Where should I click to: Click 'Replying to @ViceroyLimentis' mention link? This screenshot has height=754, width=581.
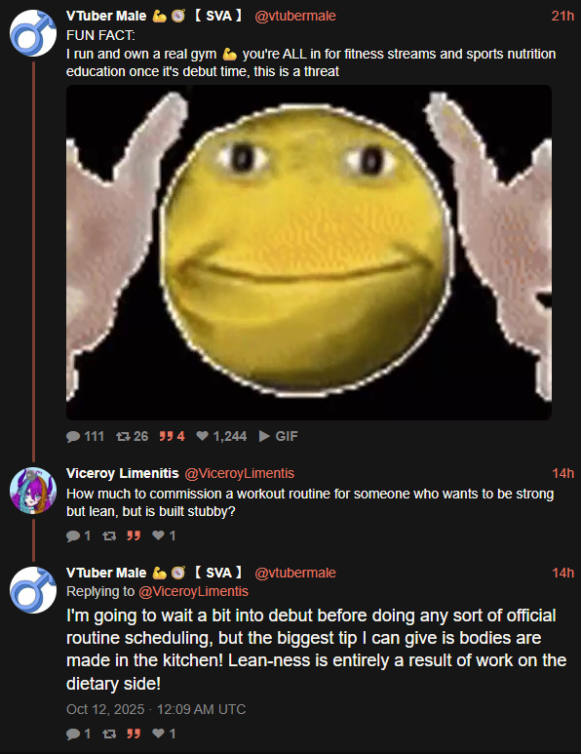[193, 591]
